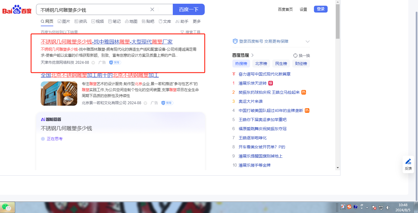Image resolution: width=418 pixels, height=213 pixels.
Task: Click the Sogou input method tray icon
Action: tap(349, 207)
